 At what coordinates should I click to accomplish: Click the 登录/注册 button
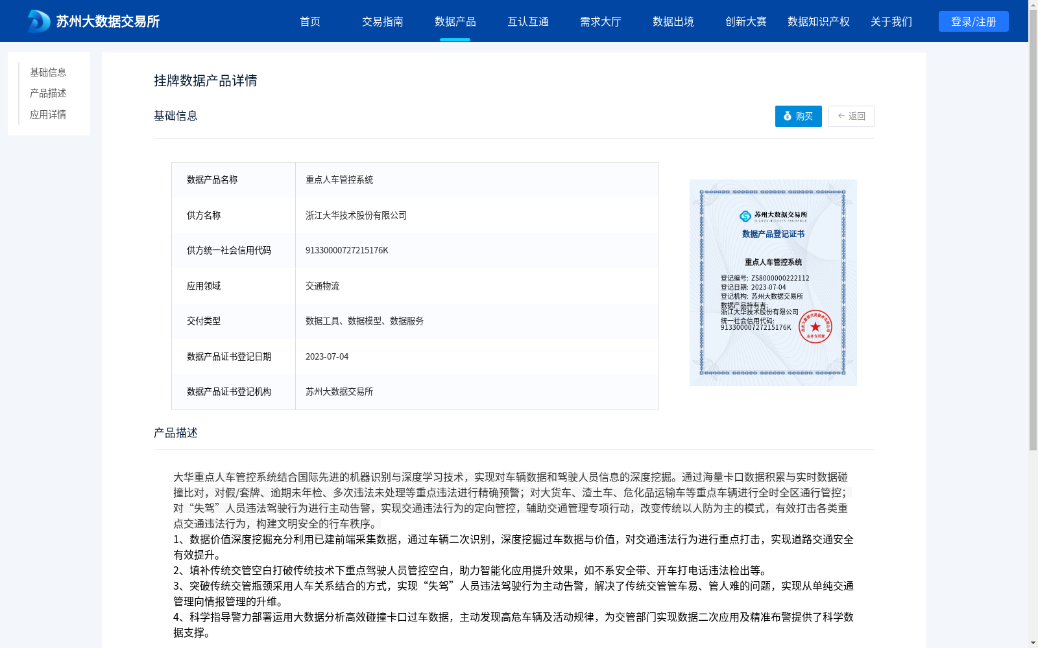pos(974,21)
